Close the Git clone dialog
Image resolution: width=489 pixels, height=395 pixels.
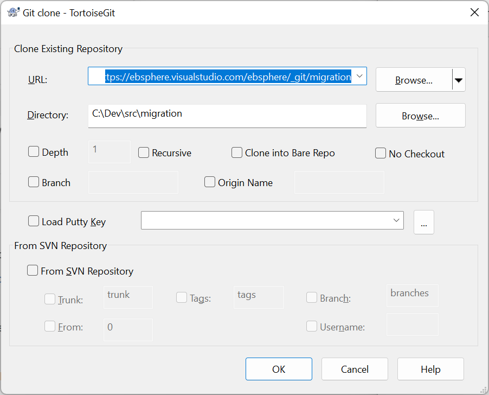point(474,12)
